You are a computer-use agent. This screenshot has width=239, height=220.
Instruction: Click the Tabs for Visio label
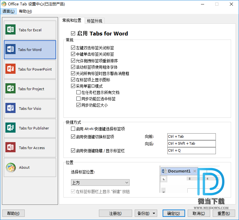click(30, 109)
